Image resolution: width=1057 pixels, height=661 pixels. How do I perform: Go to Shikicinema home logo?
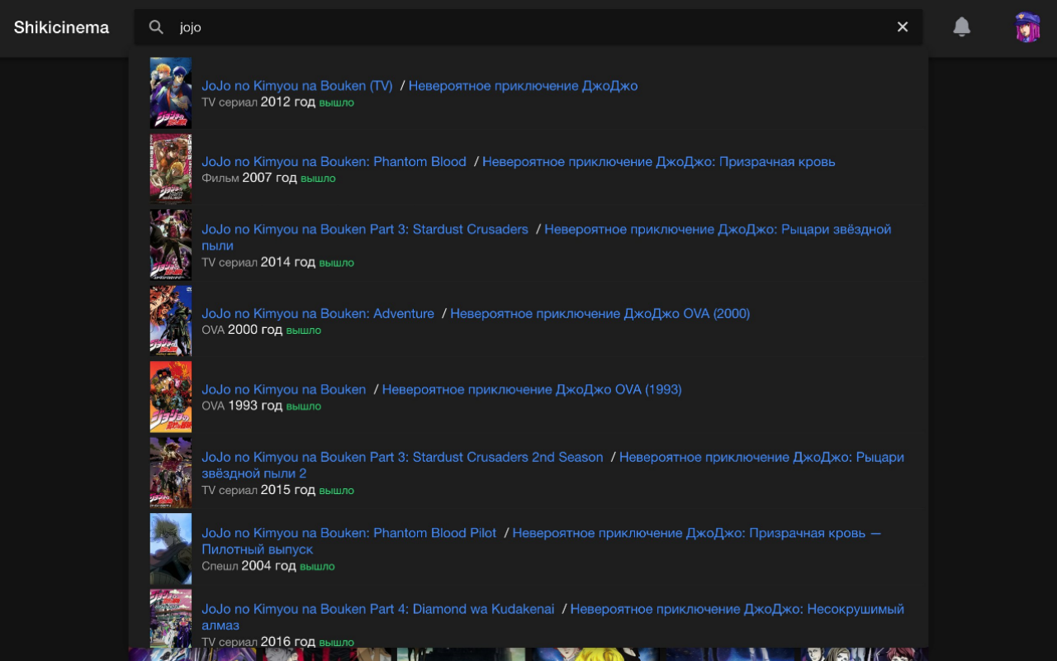click(x=61, y=27)
